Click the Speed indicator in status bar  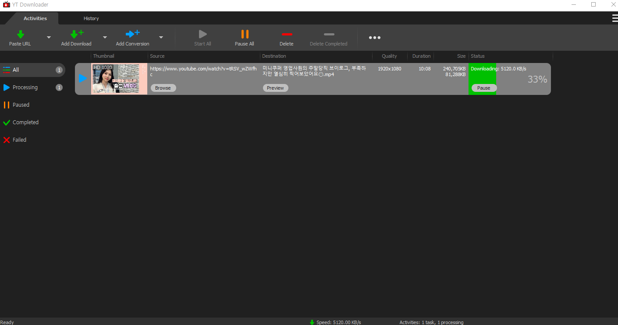pyautogui.click(x=335, y=322)
